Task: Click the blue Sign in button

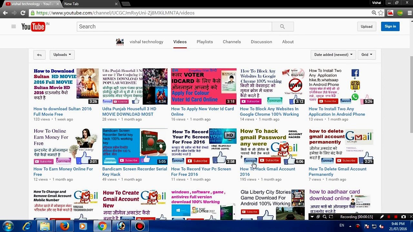Action: (390, 26)
